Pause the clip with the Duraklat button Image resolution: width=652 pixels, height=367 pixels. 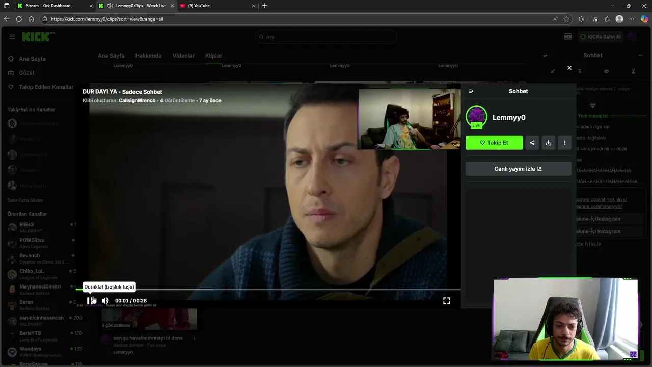click(90, 301)
